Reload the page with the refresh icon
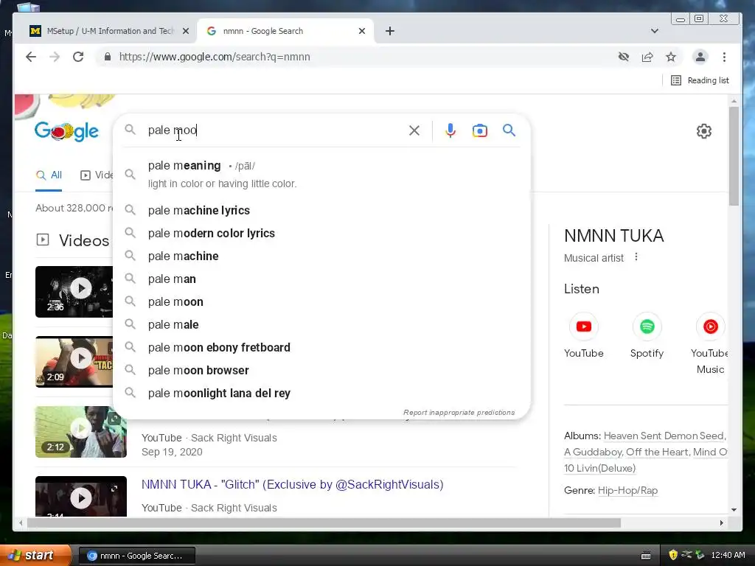Screen dimensions: 755x566 pyautogui.click(x=78, y=57)
